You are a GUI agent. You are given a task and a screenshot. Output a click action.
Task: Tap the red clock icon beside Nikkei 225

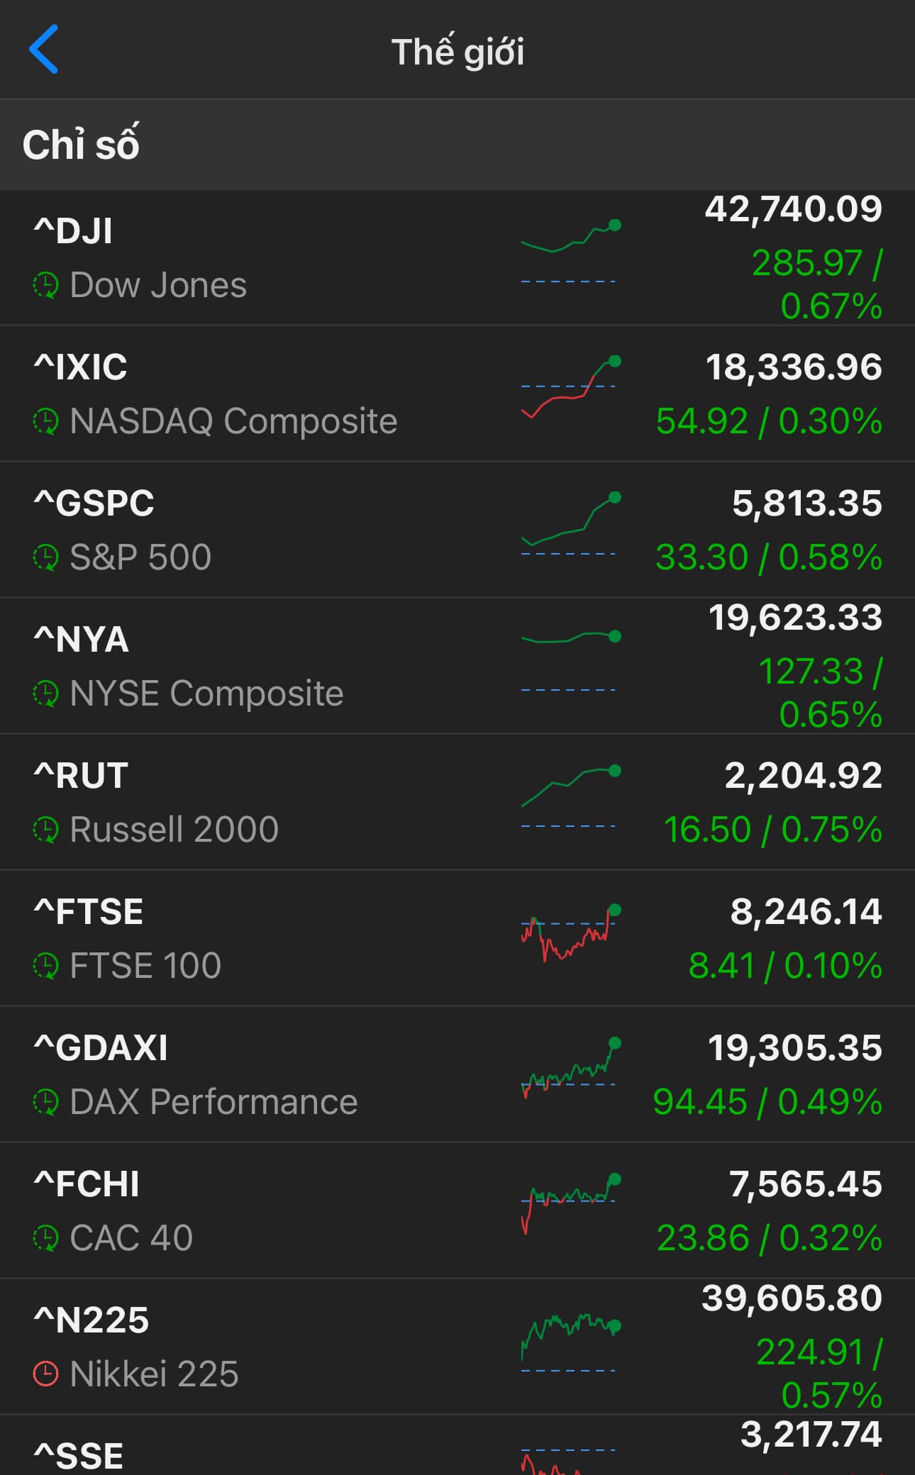tap(46, 1375)
